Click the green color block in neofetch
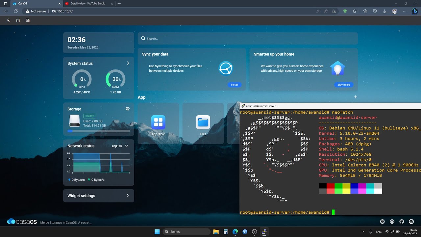The image size is (421, 237). (x=338, y=186)
